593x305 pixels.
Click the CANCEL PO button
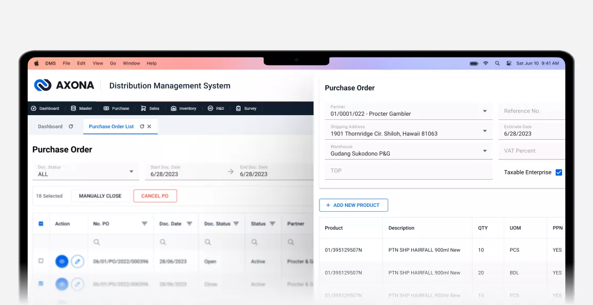tap(155, 196)
